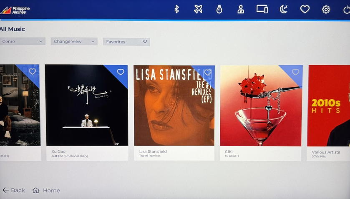350x199 pixels.
Task: Click the Home text label
Action: (51, 191)
